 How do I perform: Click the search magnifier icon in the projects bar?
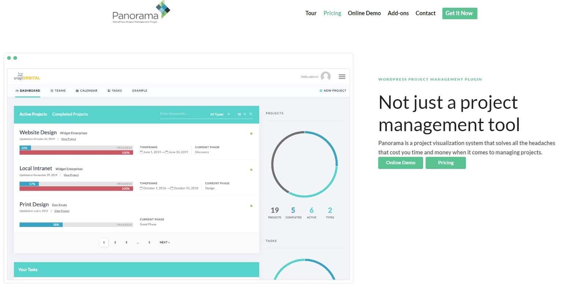(251, 114)
